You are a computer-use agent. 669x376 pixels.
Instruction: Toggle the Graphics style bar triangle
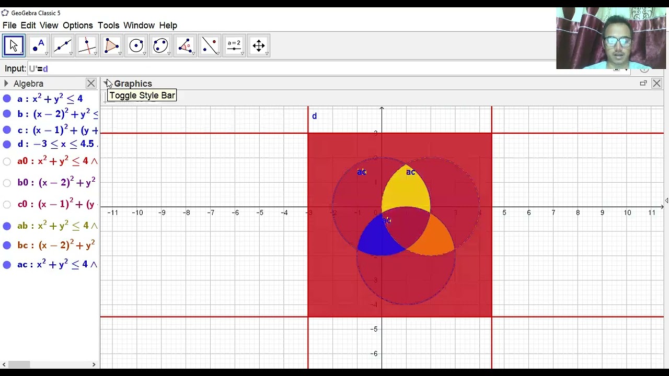[106, 84]
